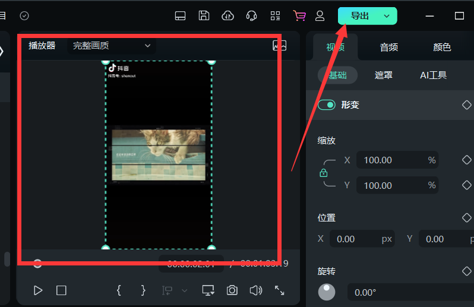Toggle the scale aspect lock icon

click(x=324, y=173)
